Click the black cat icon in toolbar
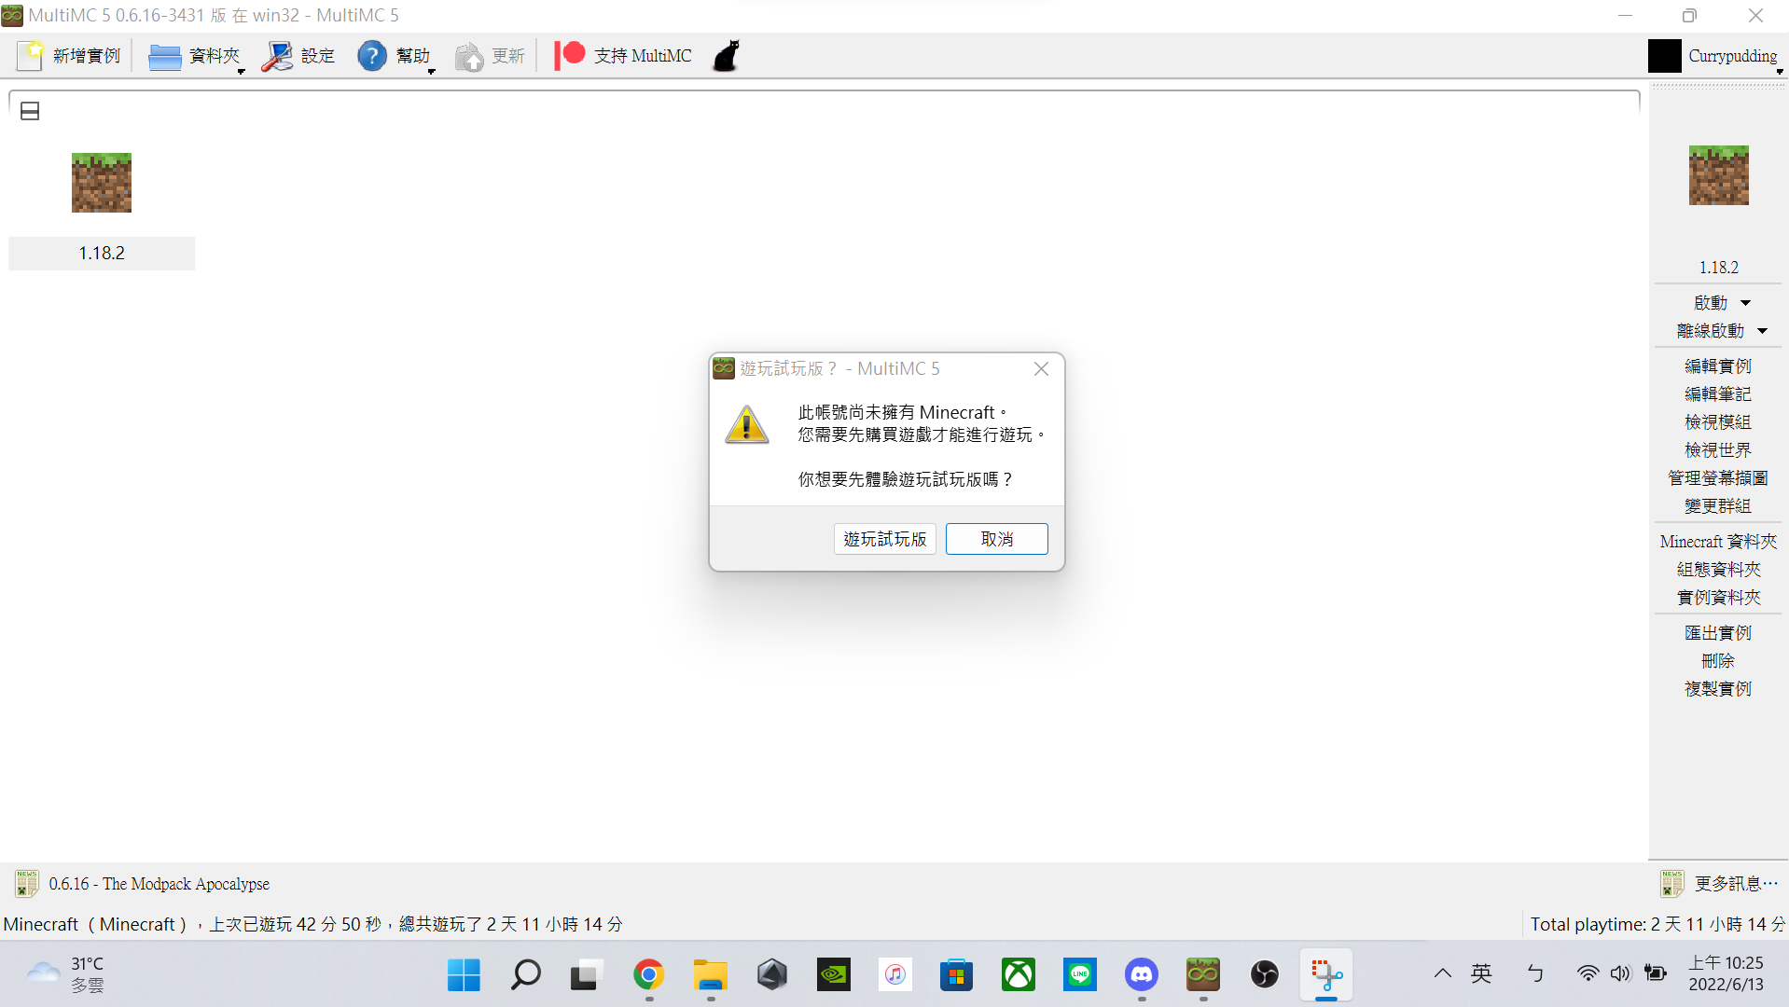 (x=727, y=56)
